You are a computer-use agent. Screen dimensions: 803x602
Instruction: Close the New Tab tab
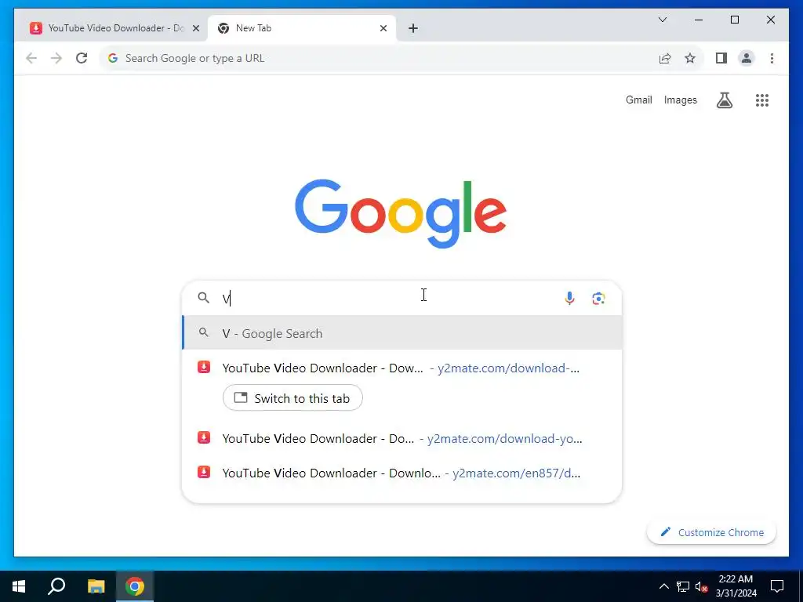(x=383, y=28)
